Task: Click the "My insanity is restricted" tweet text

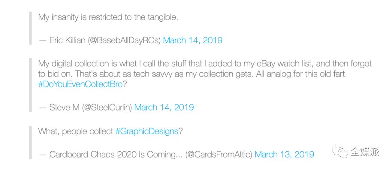Action: click(108, 17)
